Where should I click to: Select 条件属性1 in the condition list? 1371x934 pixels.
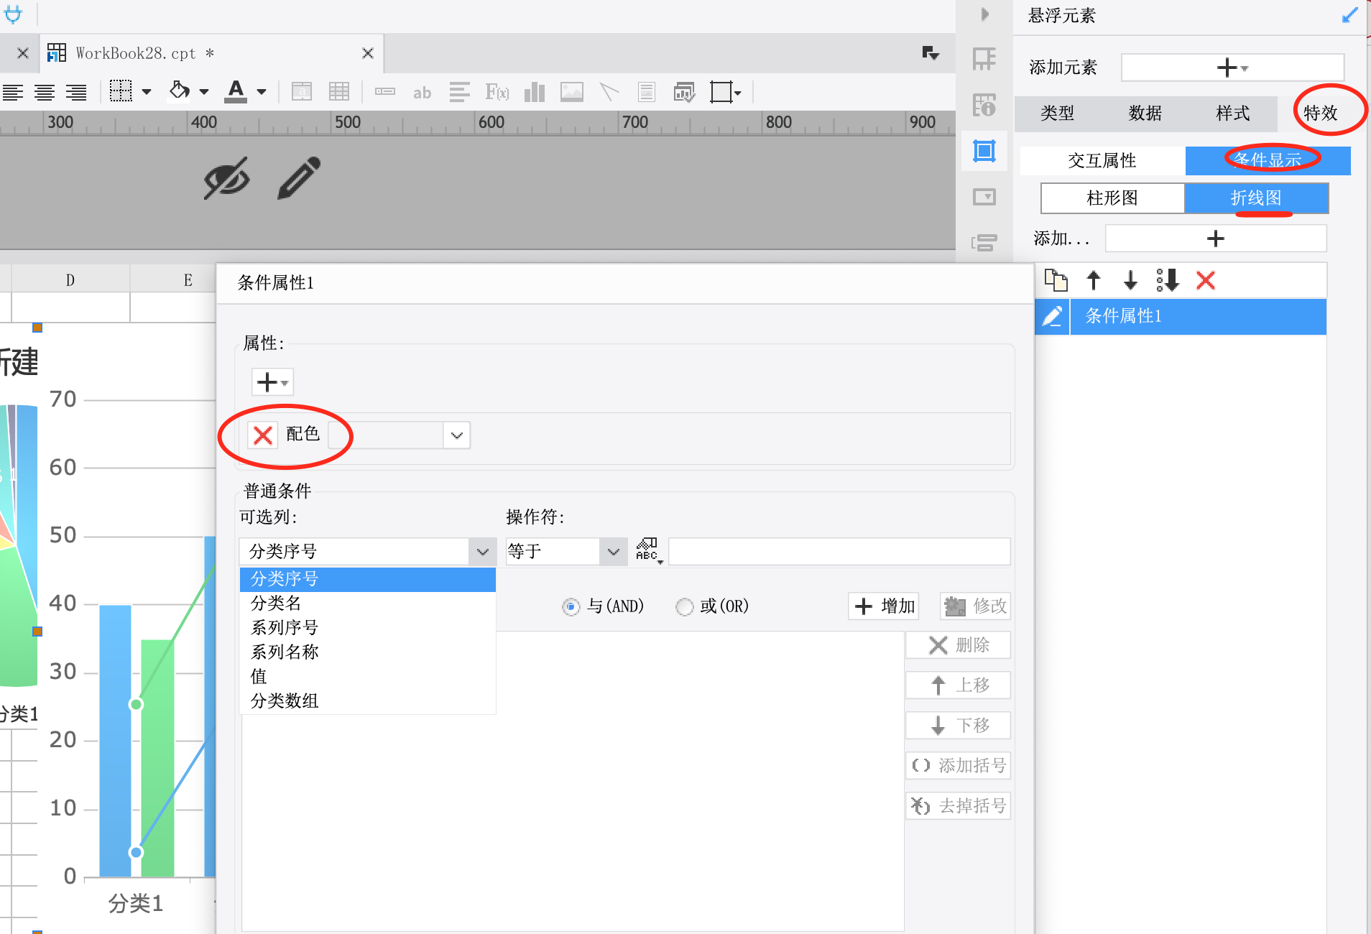(x=1198, y=316)
